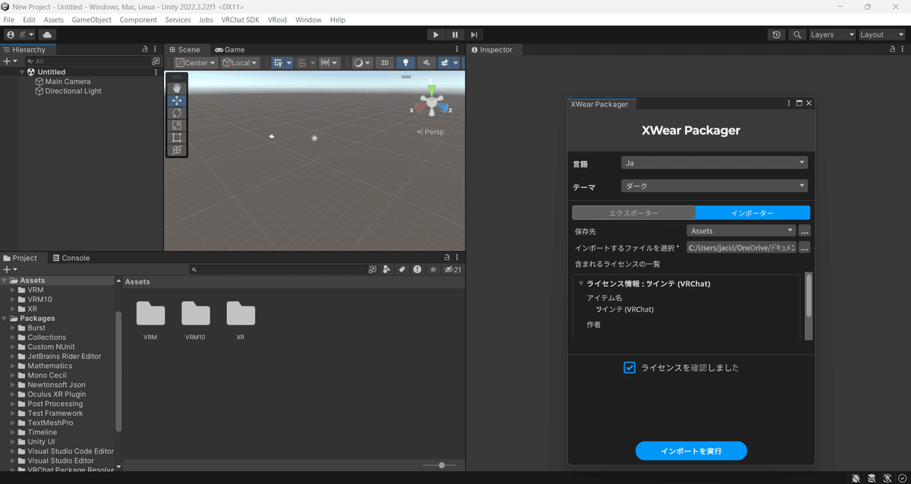Screen dimensions: 911x484
Task: Toggle scene lighting bulb
Action: pos(405,63)
